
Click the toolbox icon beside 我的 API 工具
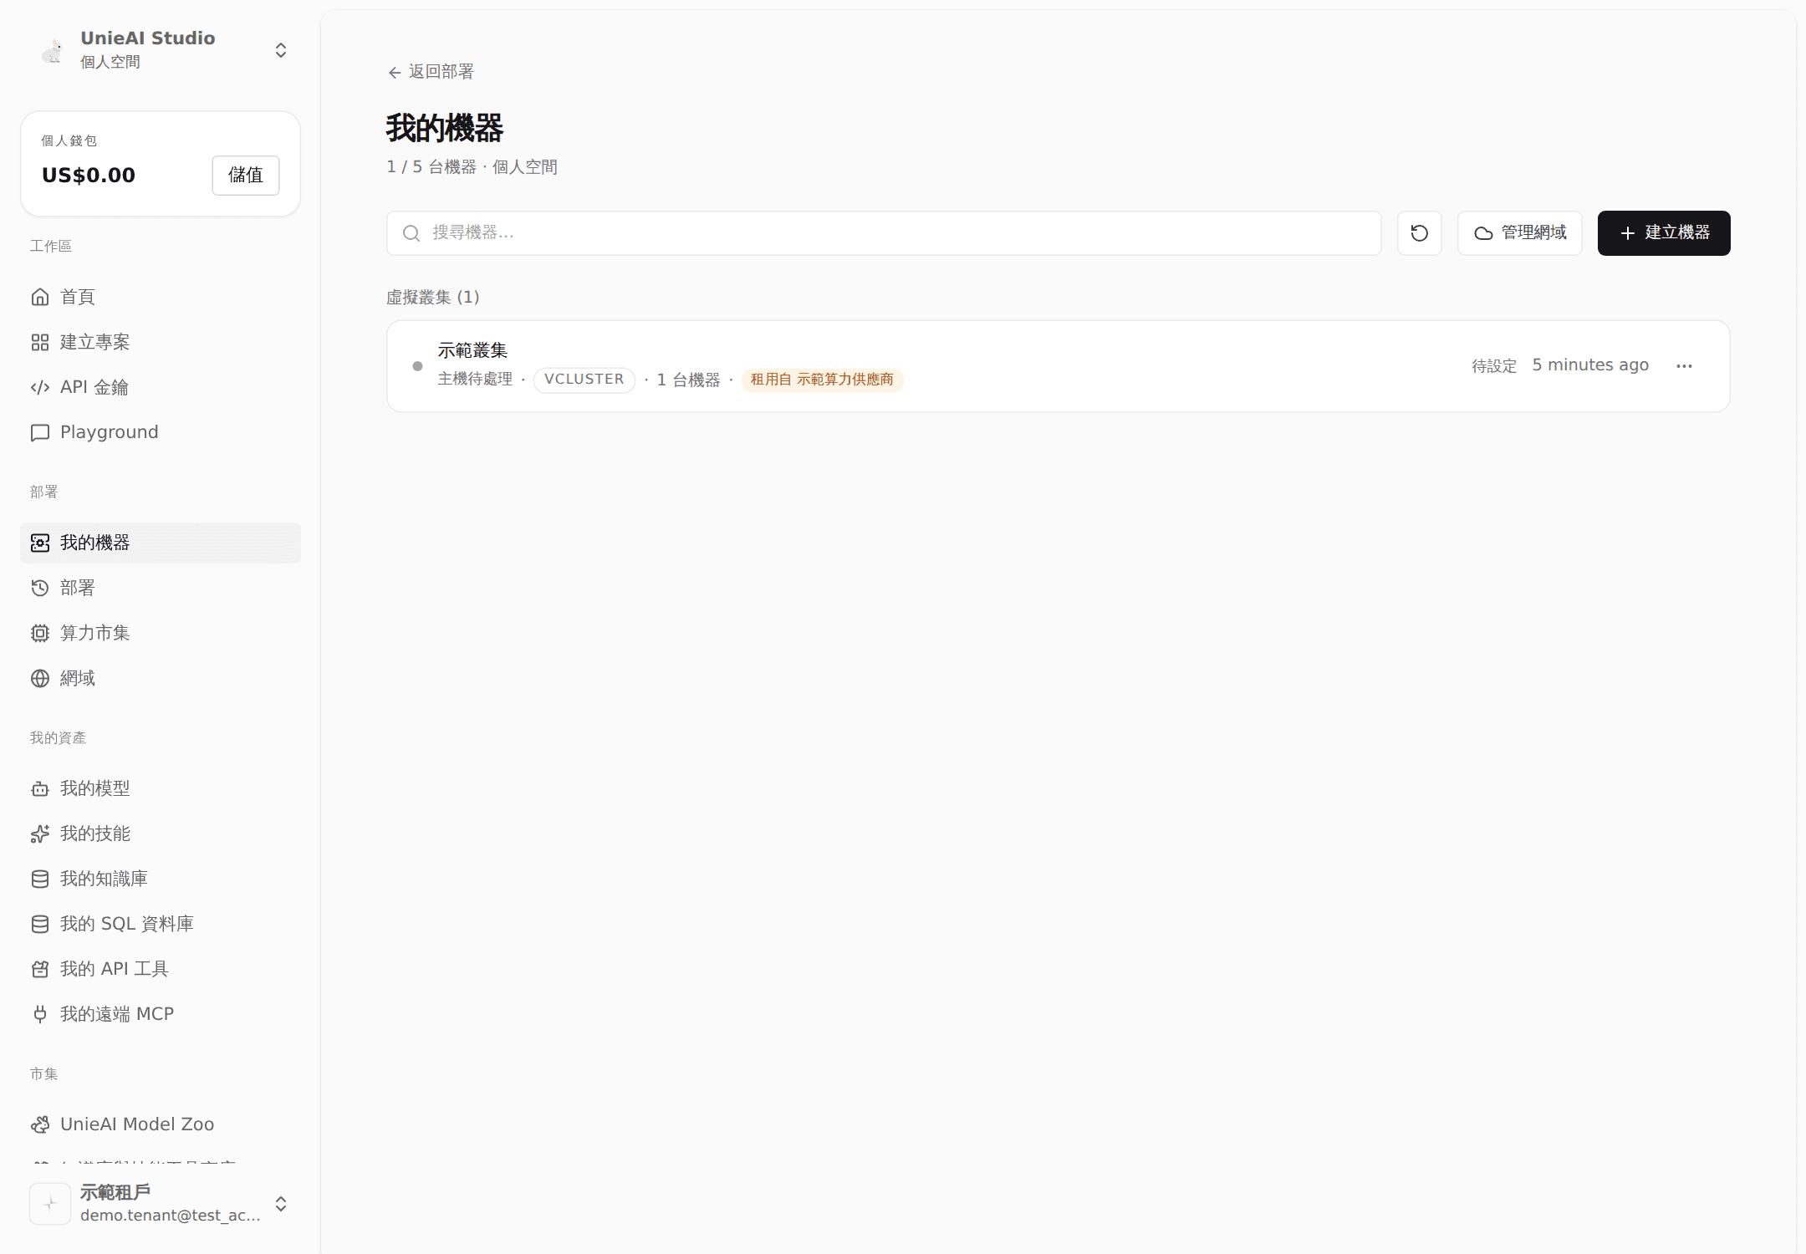coord(40,969)
